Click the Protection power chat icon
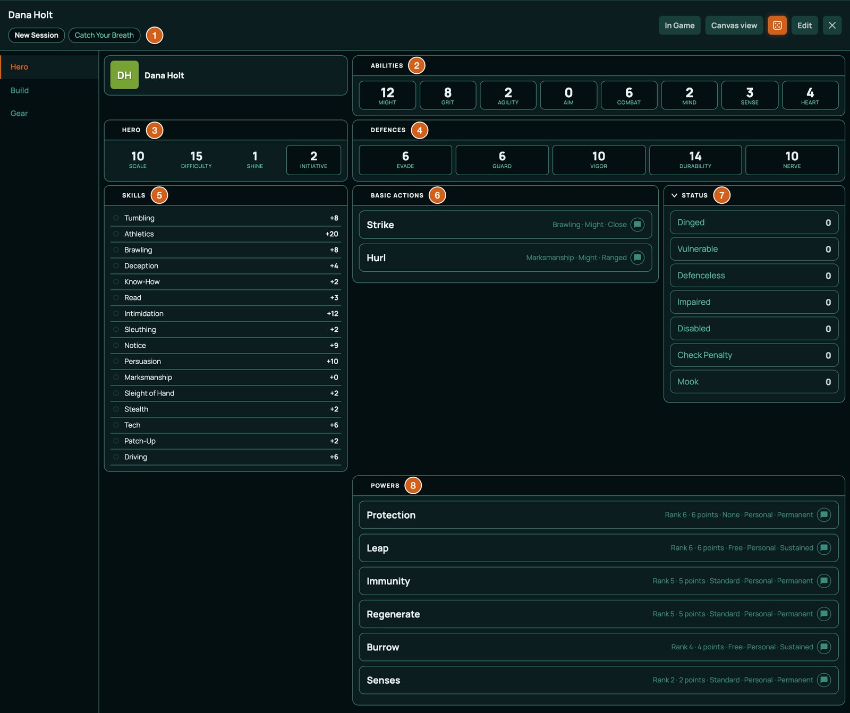 pyautogui.click(x=824, y=515)
